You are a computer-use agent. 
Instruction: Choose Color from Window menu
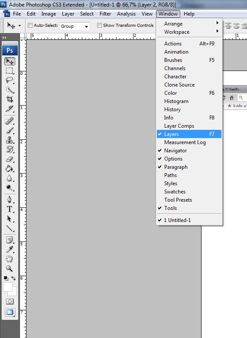click(189, 93)
